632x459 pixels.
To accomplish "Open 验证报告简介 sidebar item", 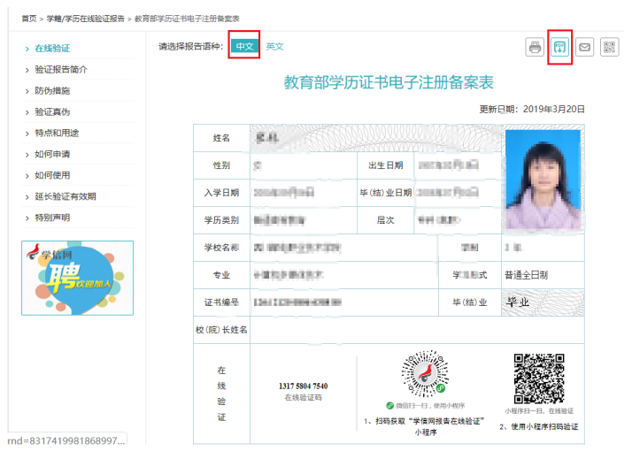I will point(61,70).
